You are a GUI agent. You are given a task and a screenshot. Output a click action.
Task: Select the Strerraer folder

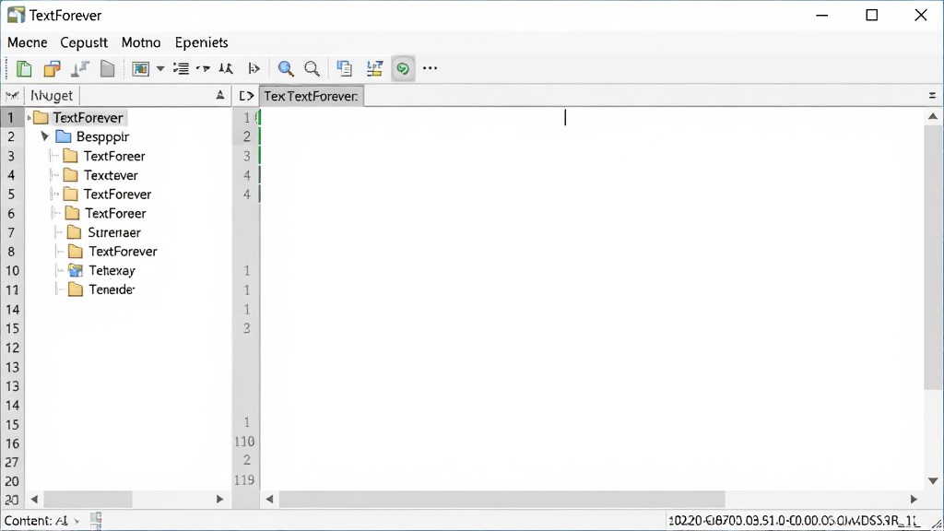[103, 232]
